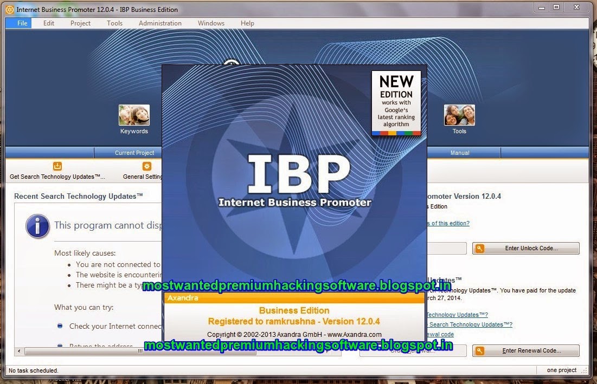Click the General Settings gear icon
Viewport: 597px width, 384px height.
146,166
